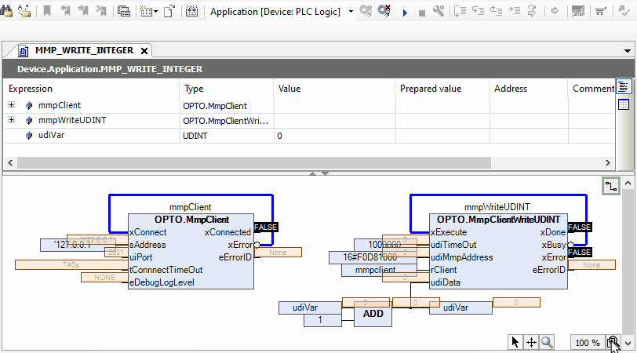Click the call stack toolbar icon

[600, 11]
